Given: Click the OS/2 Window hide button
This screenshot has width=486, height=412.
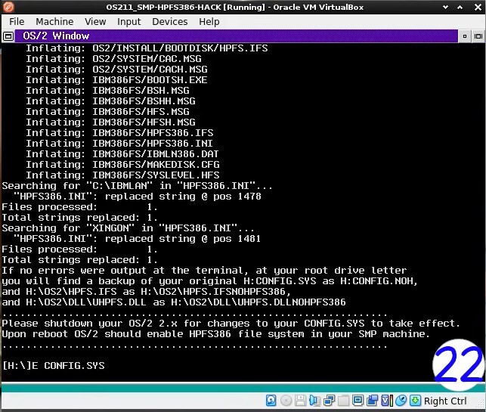Looking at the screenshot, I should (464, 36).
